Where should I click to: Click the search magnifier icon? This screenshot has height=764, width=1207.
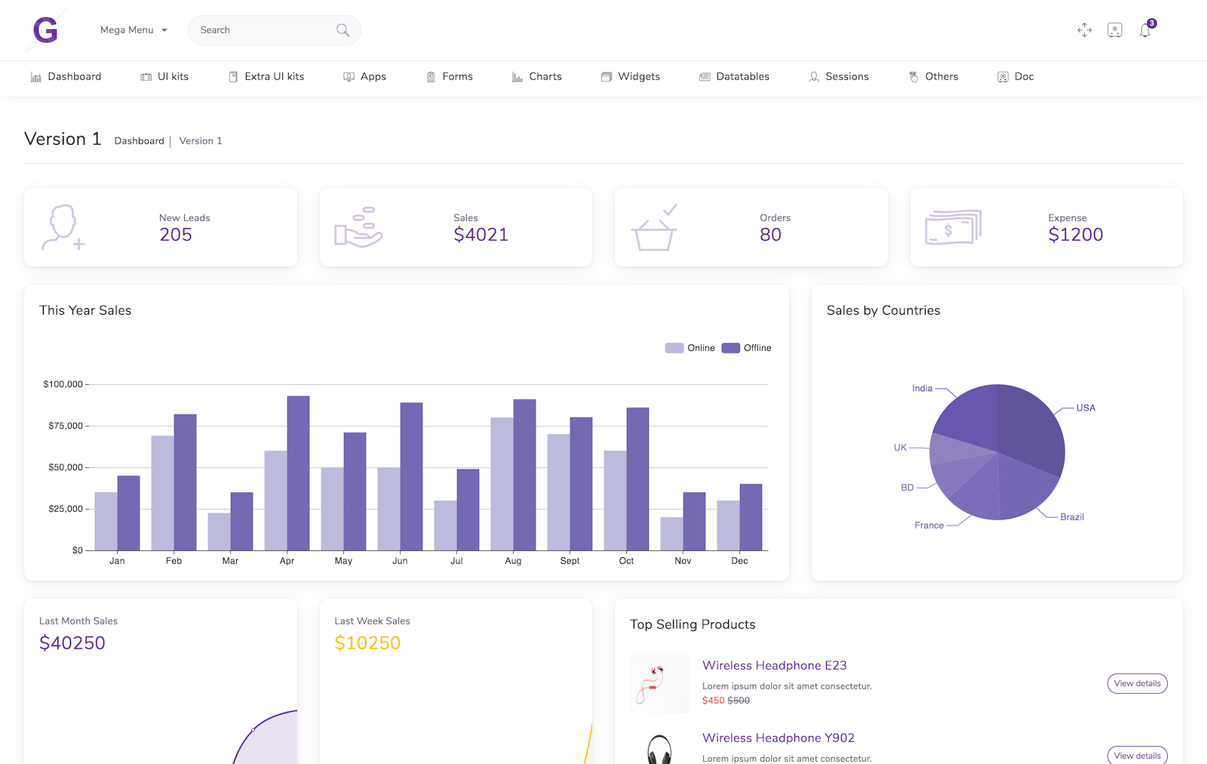[x=342, y=30]
